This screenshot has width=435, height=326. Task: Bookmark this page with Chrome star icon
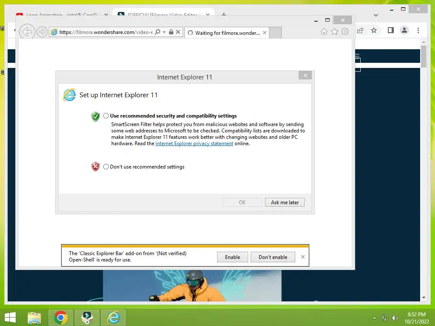(374, 30)
